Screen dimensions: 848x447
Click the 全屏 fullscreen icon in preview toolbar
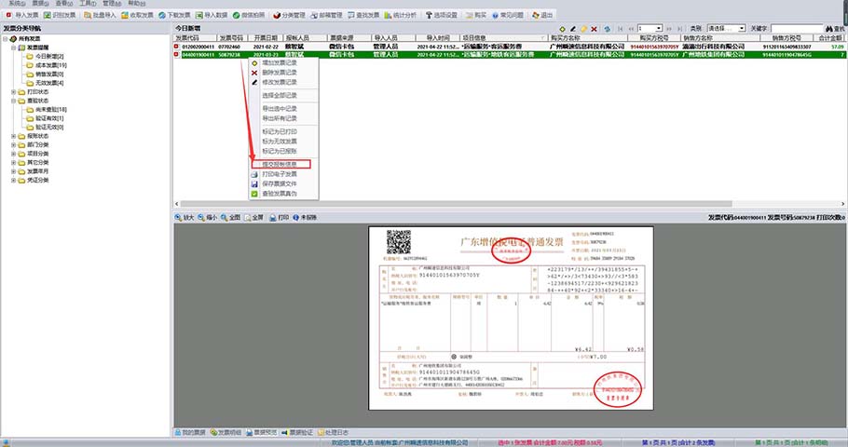253,217
